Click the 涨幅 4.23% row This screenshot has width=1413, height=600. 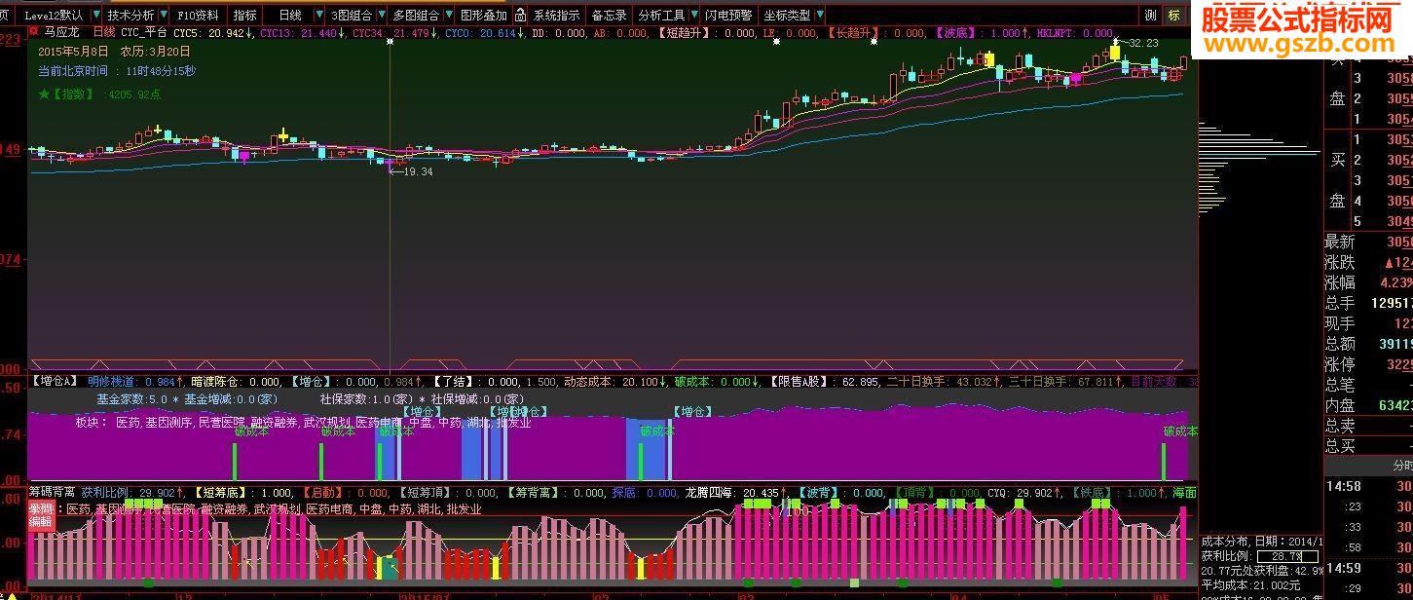click(x=1368, y=282)
